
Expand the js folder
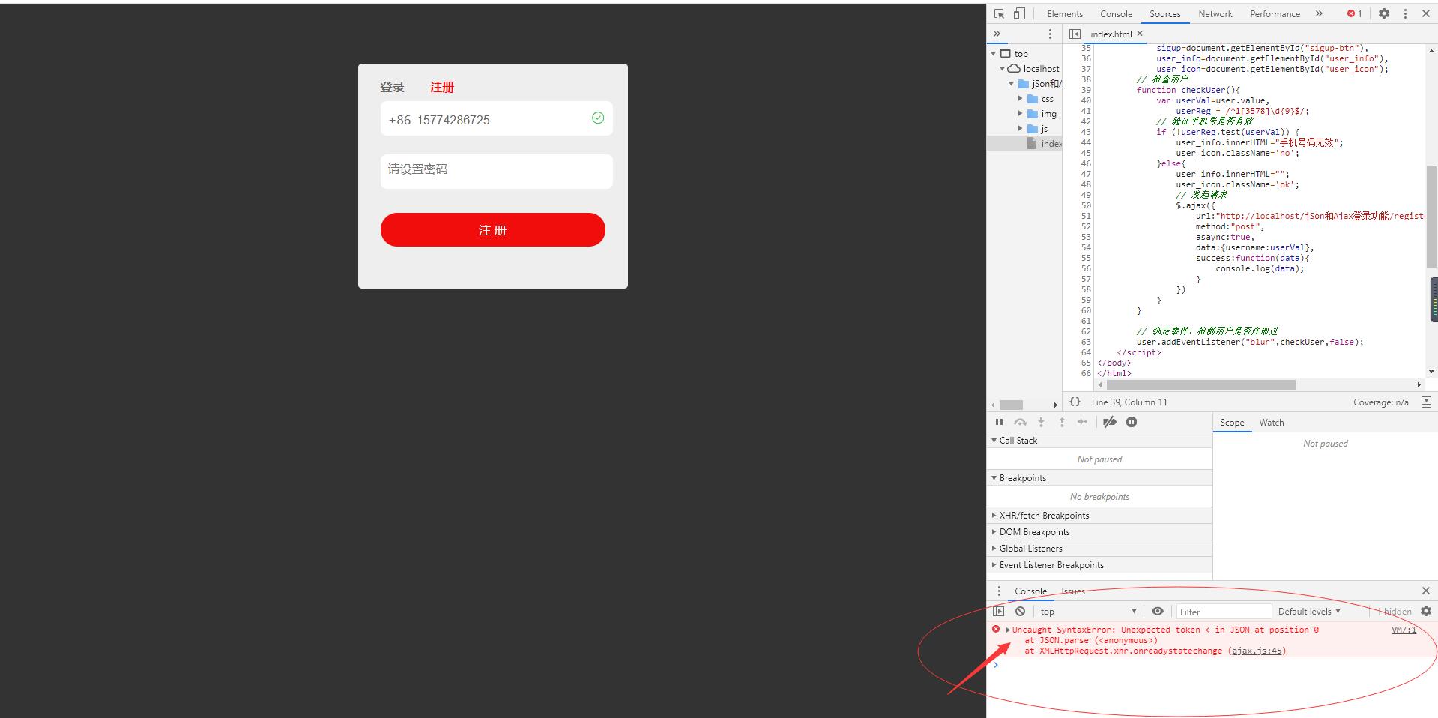tap(1020, 128)
